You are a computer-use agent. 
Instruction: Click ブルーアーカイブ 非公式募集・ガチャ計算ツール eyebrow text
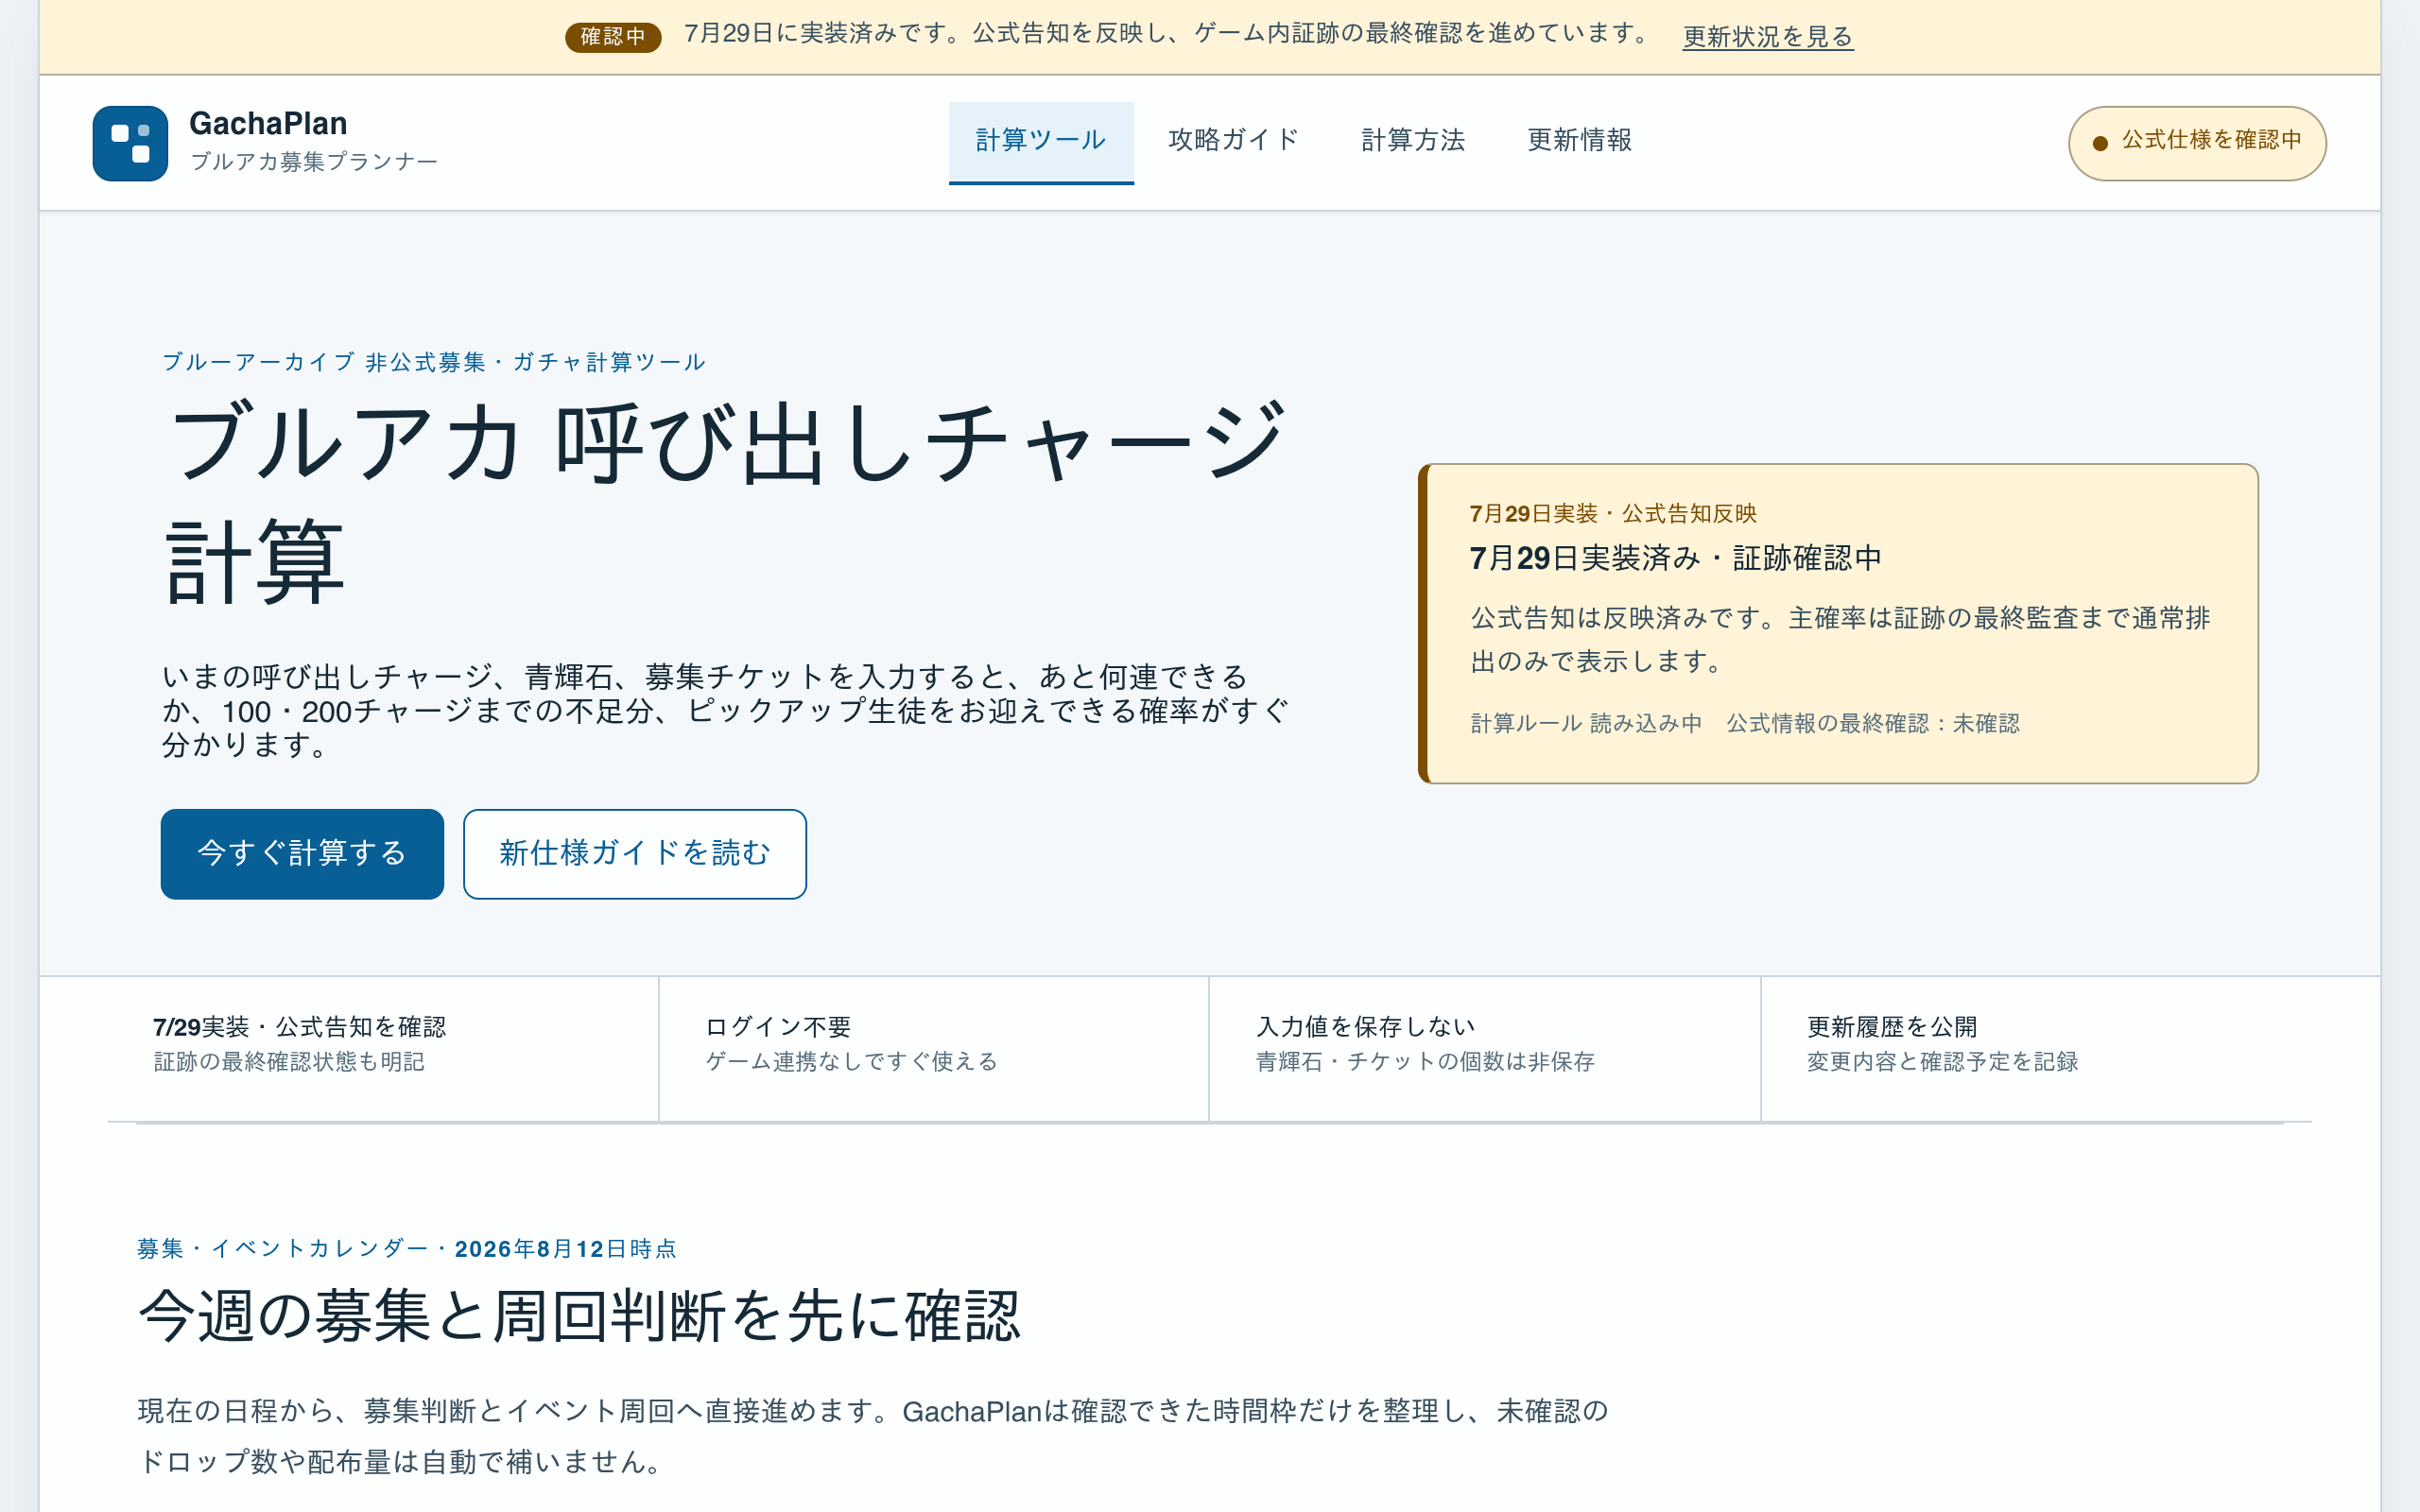434,362
